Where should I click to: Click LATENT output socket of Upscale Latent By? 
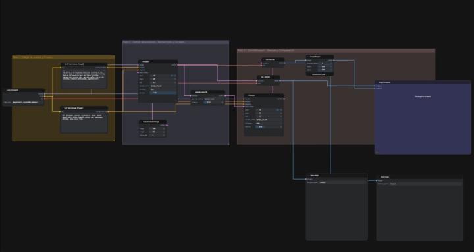224,95
